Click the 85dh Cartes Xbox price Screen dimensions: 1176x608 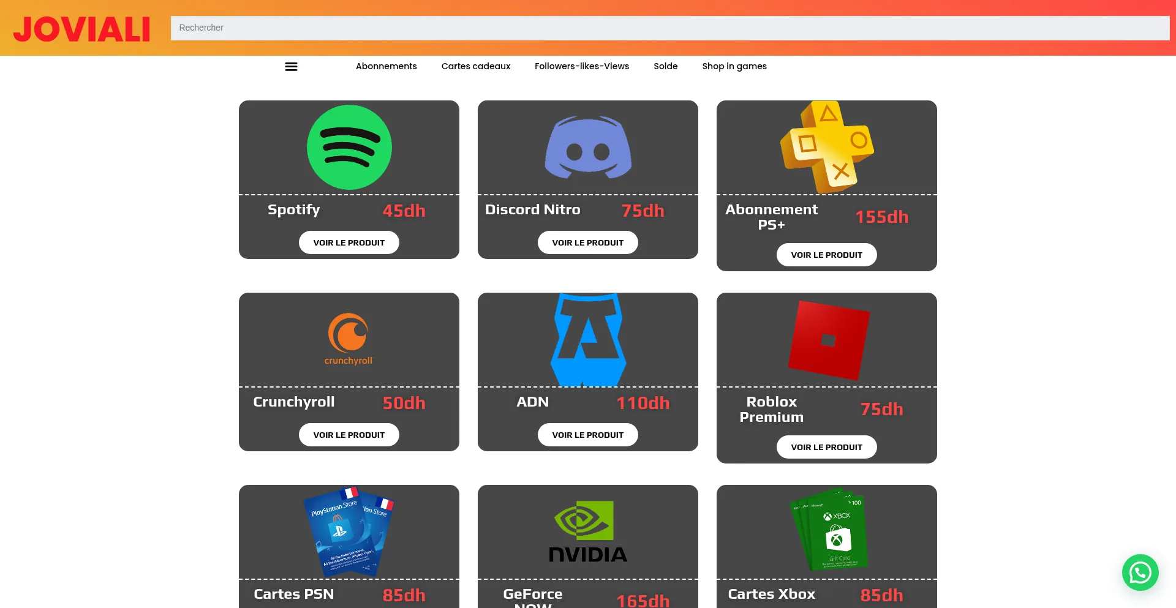[x=882, y=595]
